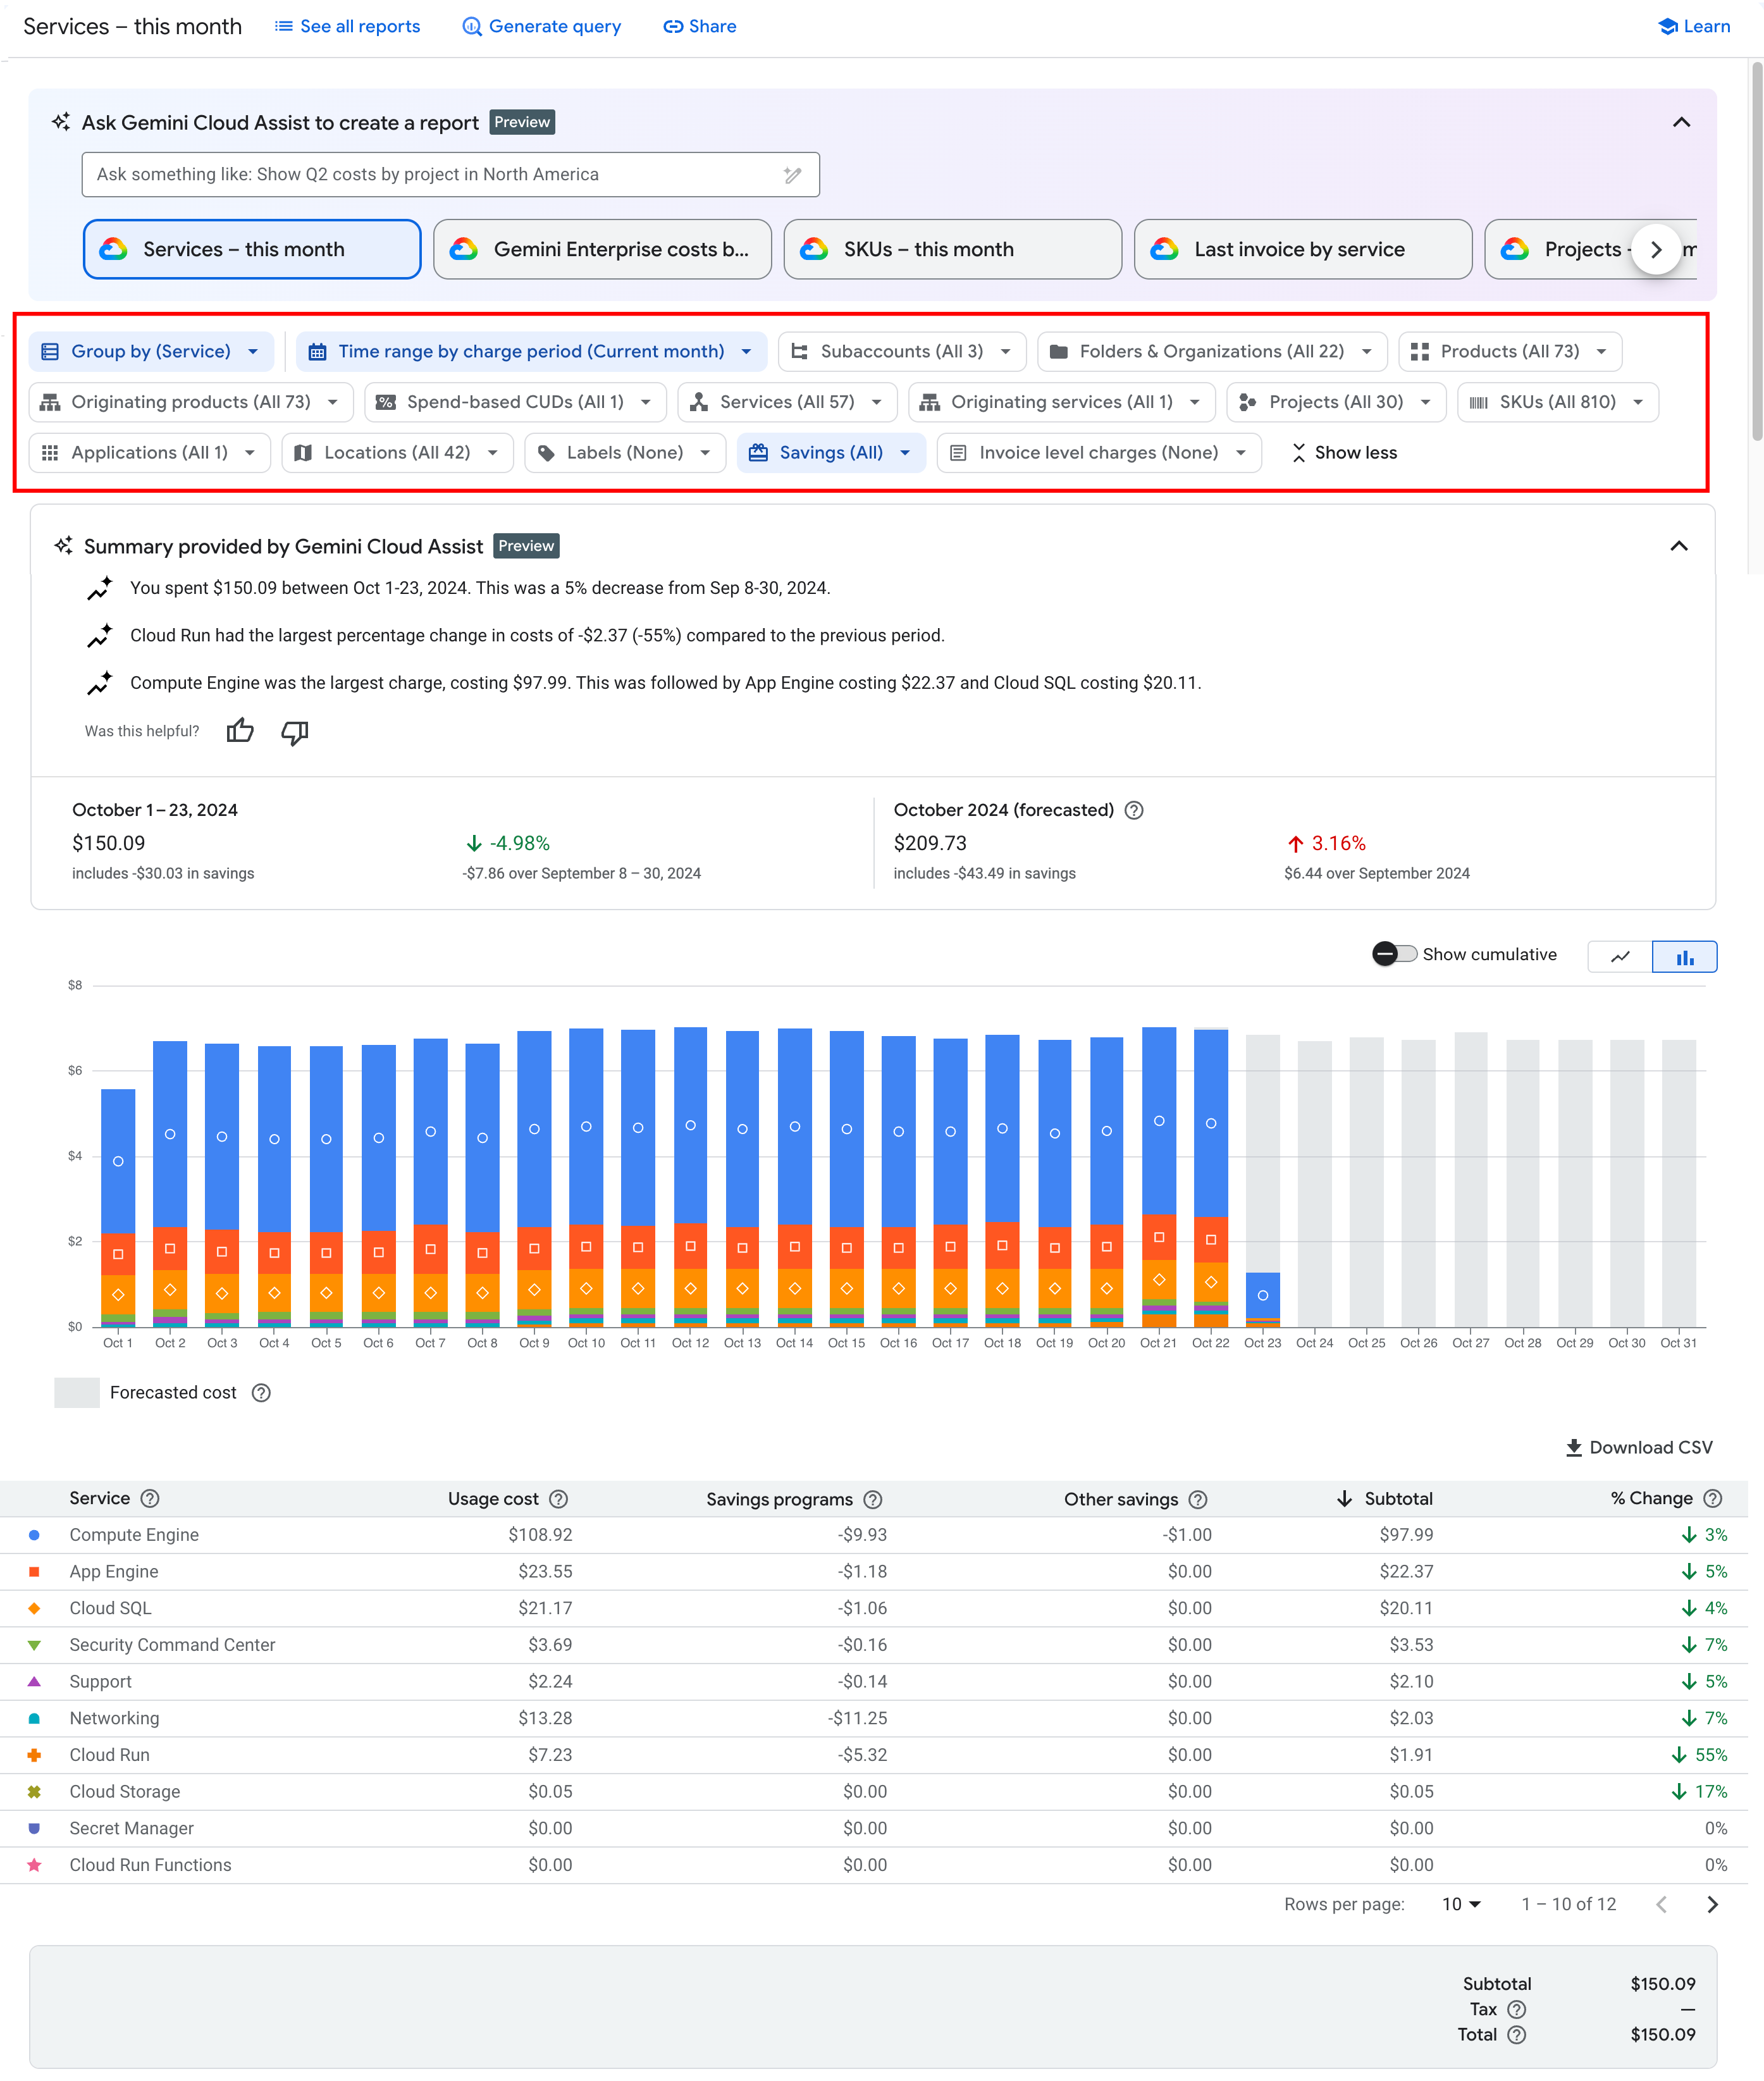Click the magic wand icon in prompt field
Image resolution: width=1764 pixels, height=2081 pixels.
[x=792, y=175]
